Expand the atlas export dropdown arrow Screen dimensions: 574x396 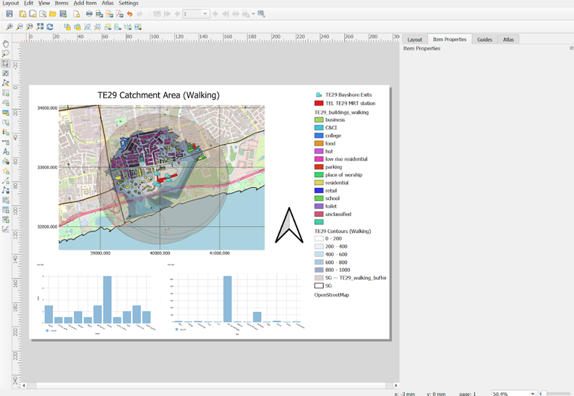tap(253, 14)
